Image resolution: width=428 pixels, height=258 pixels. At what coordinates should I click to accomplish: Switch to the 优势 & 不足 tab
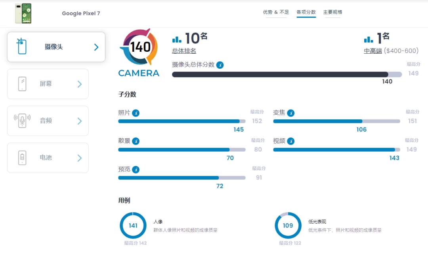276,12
